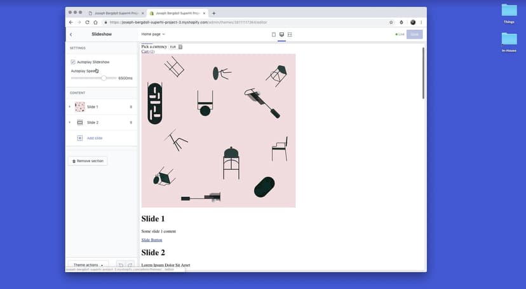
Task: Click the drag handle for Slide 1
Action: (131, 107)
